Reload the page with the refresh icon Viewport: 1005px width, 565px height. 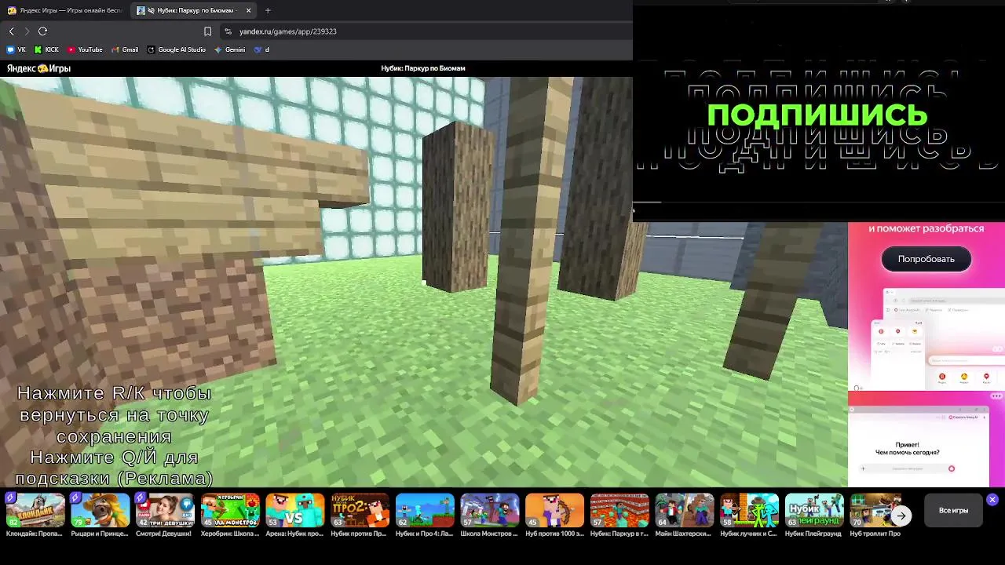click(x=42, y=31)
